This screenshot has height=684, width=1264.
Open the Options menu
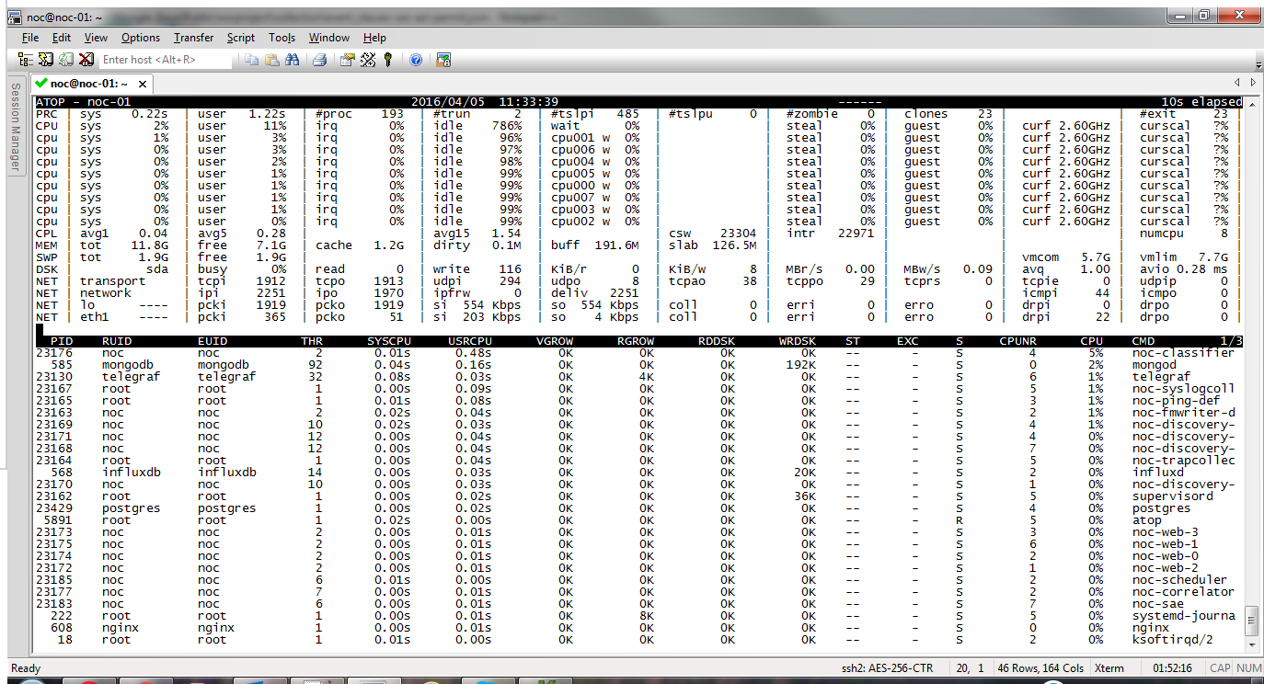pyautogui.click(x=141, y=38)
